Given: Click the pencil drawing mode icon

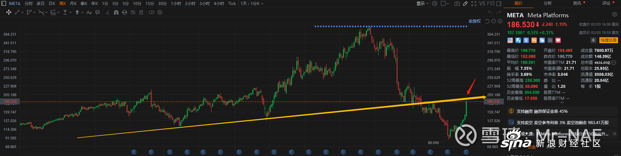Looking at the screenshot, I should (x=465, y=3).
